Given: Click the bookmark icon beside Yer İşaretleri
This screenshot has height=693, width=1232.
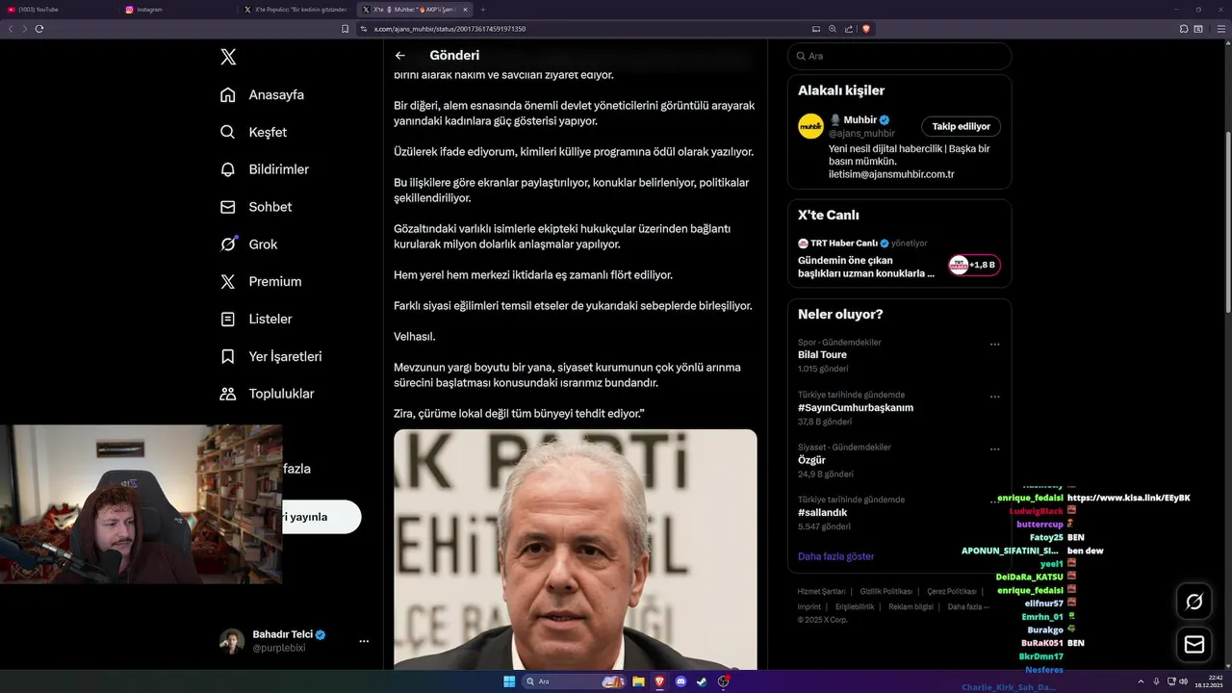Looking at the screenshot, I should (228, 356).
